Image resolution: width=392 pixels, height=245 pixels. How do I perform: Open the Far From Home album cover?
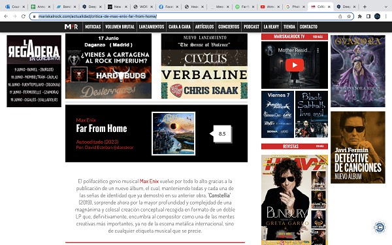coord(174,133)
